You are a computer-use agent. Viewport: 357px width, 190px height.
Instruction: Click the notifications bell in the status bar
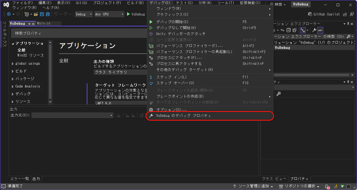[327, 186]
